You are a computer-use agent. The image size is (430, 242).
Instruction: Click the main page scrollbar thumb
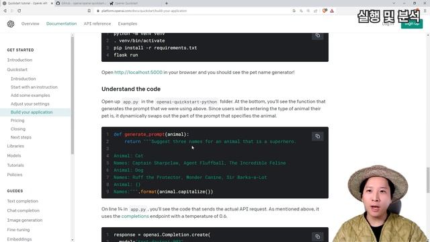pos(428,180)
